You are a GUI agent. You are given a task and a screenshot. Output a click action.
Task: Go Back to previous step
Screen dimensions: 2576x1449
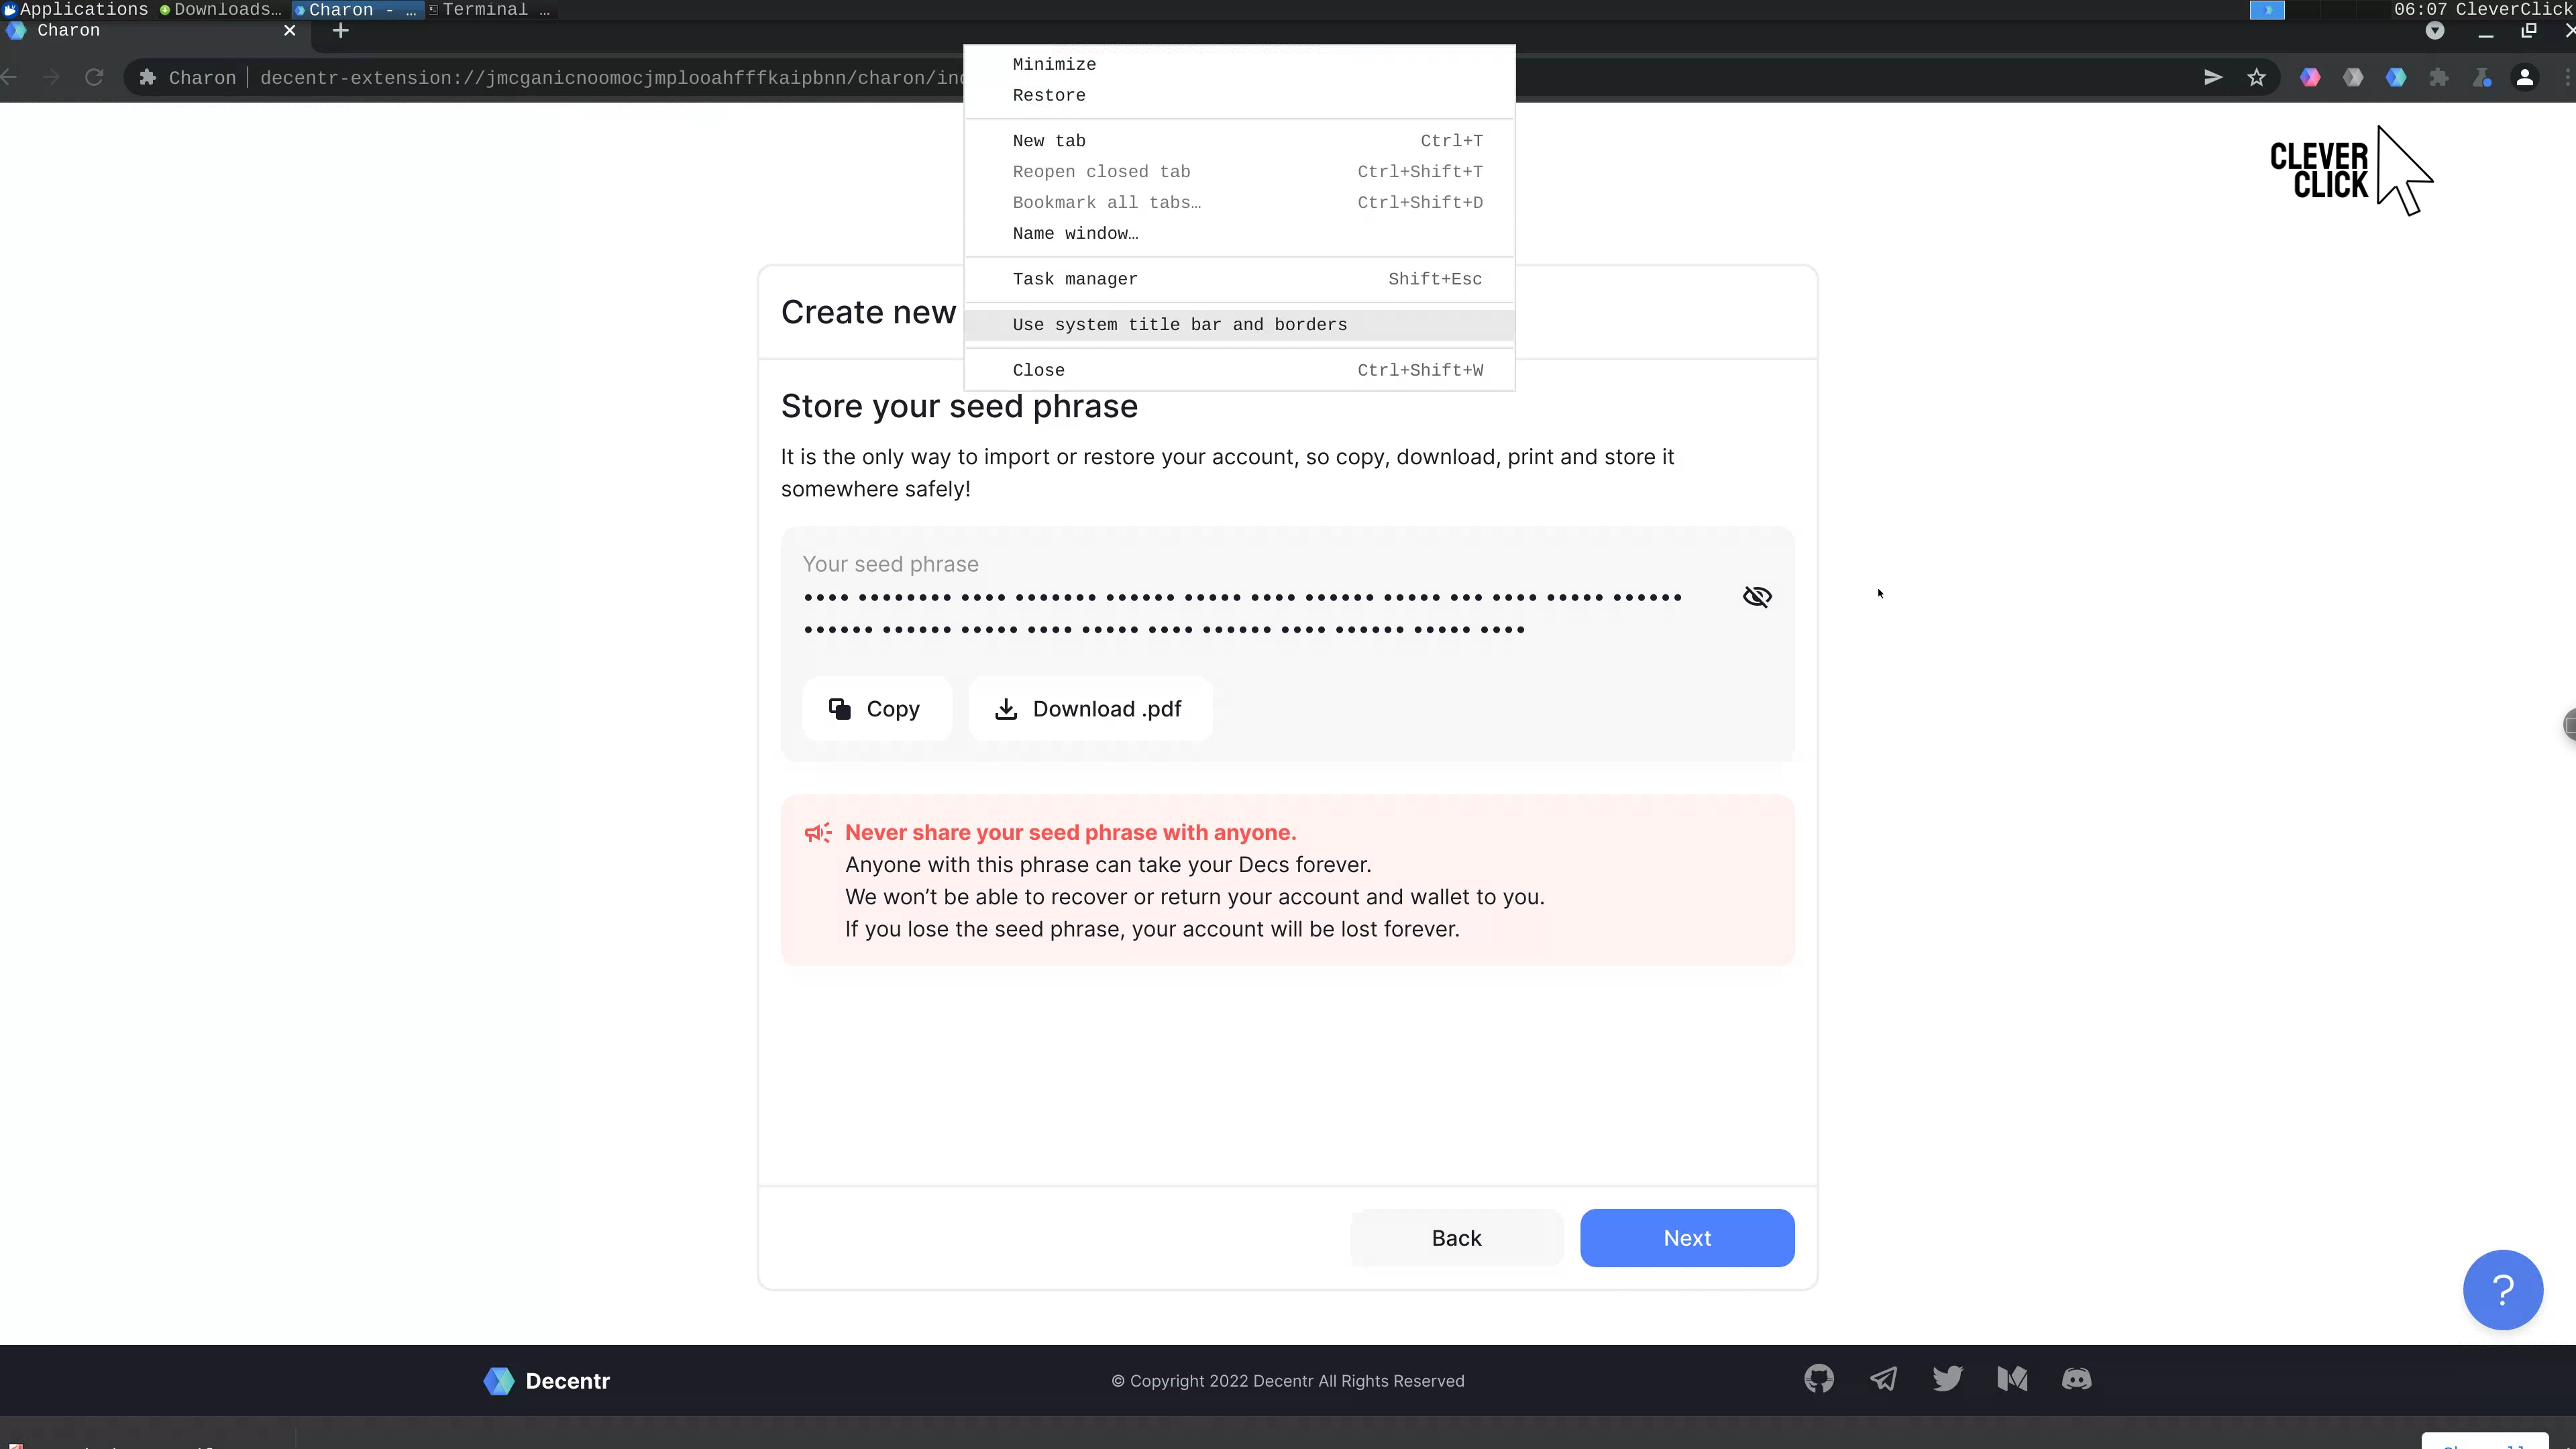click(1455, 1238)
